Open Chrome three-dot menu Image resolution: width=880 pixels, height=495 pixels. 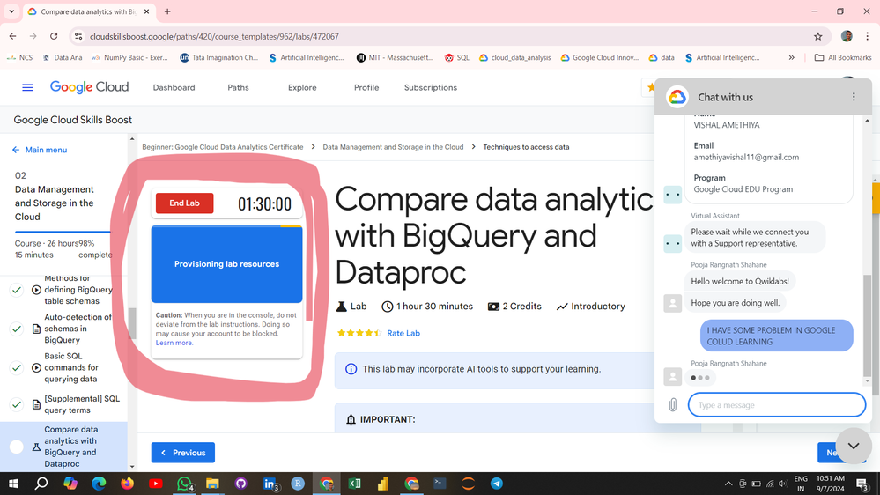click(x=867, y=36)
